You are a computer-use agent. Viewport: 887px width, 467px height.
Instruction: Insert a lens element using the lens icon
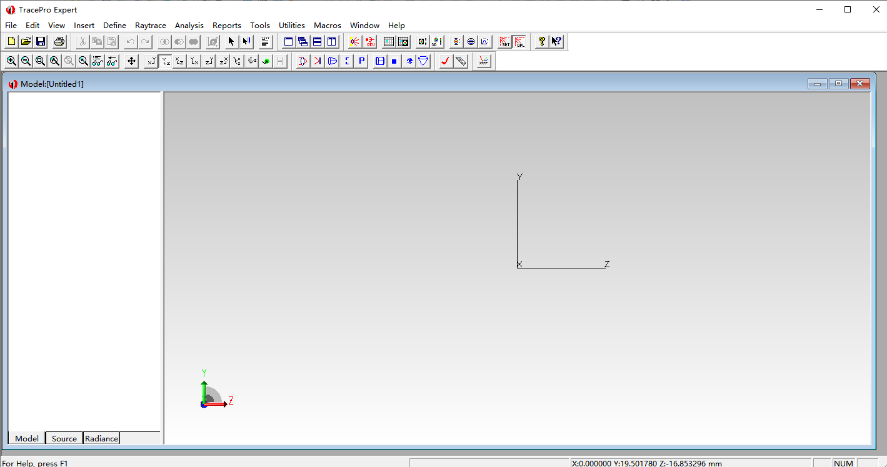[x=303, y=61]
